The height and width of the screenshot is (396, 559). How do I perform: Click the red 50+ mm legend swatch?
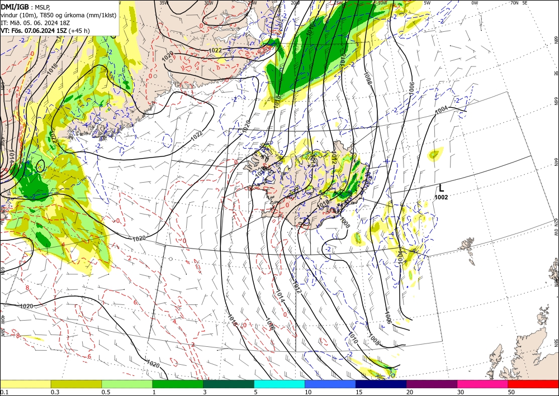[533, 384]
